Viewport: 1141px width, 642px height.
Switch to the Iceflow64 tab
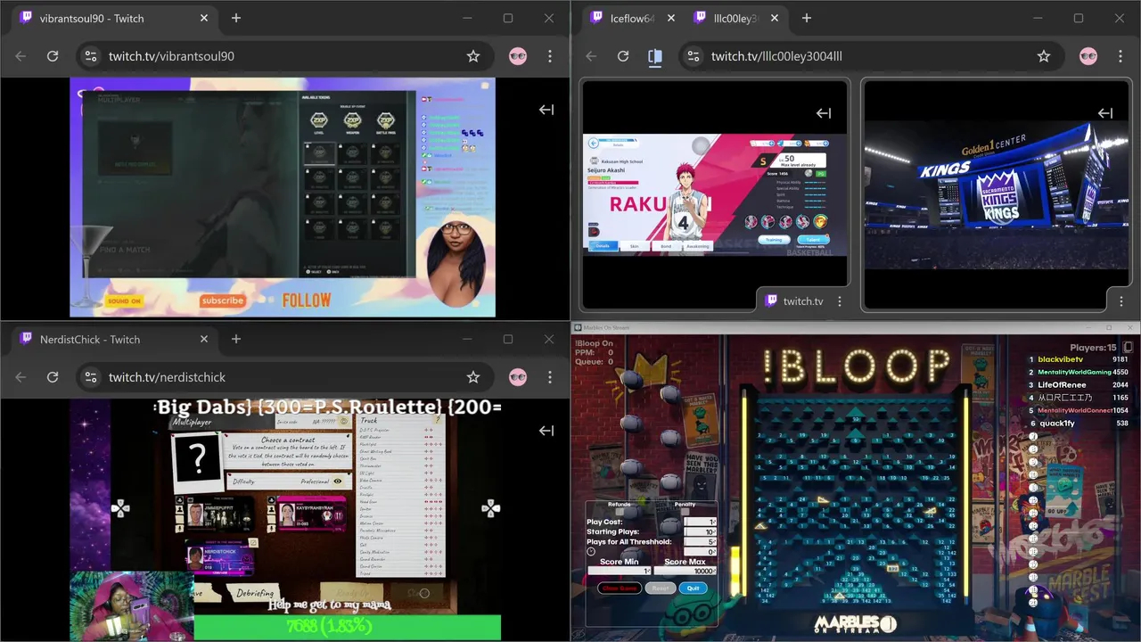tap(631, 18)
